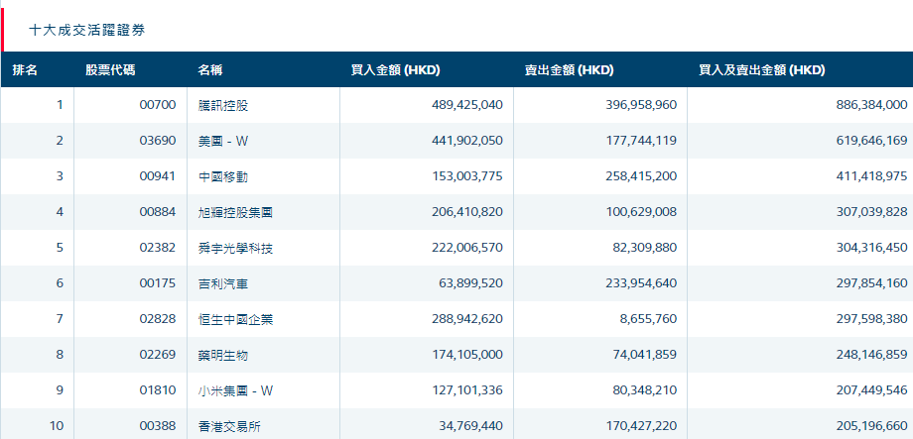
Task: Click buy amount 288,942,620
Action: coord(467,319)
